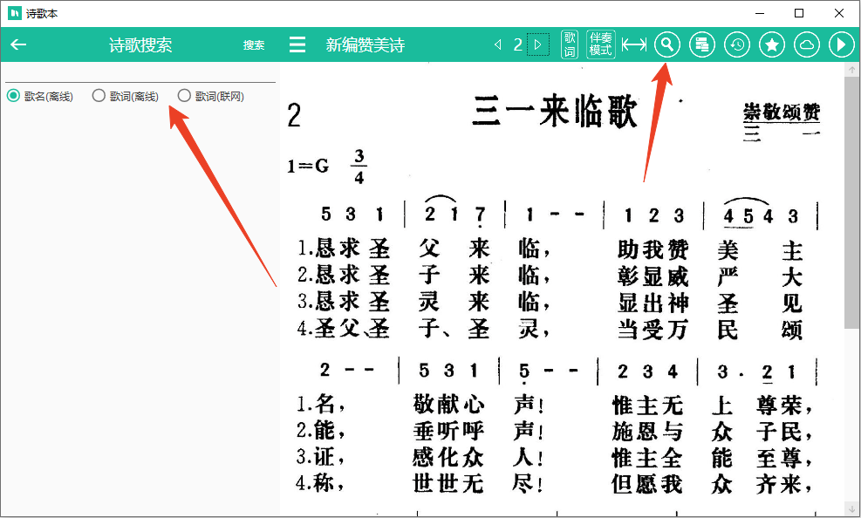The image size is (861, 518).
Task: Click the scrollbar down arrow
Action: [851, 508]
